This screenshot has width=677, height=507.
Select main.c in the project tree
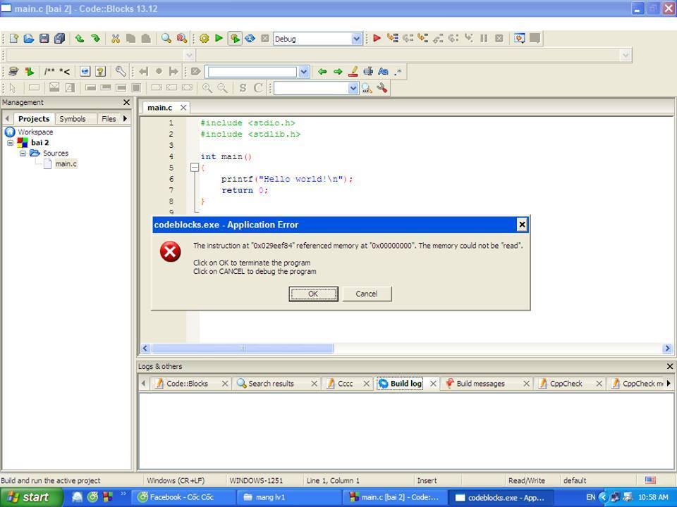click(x=66, y=164)
